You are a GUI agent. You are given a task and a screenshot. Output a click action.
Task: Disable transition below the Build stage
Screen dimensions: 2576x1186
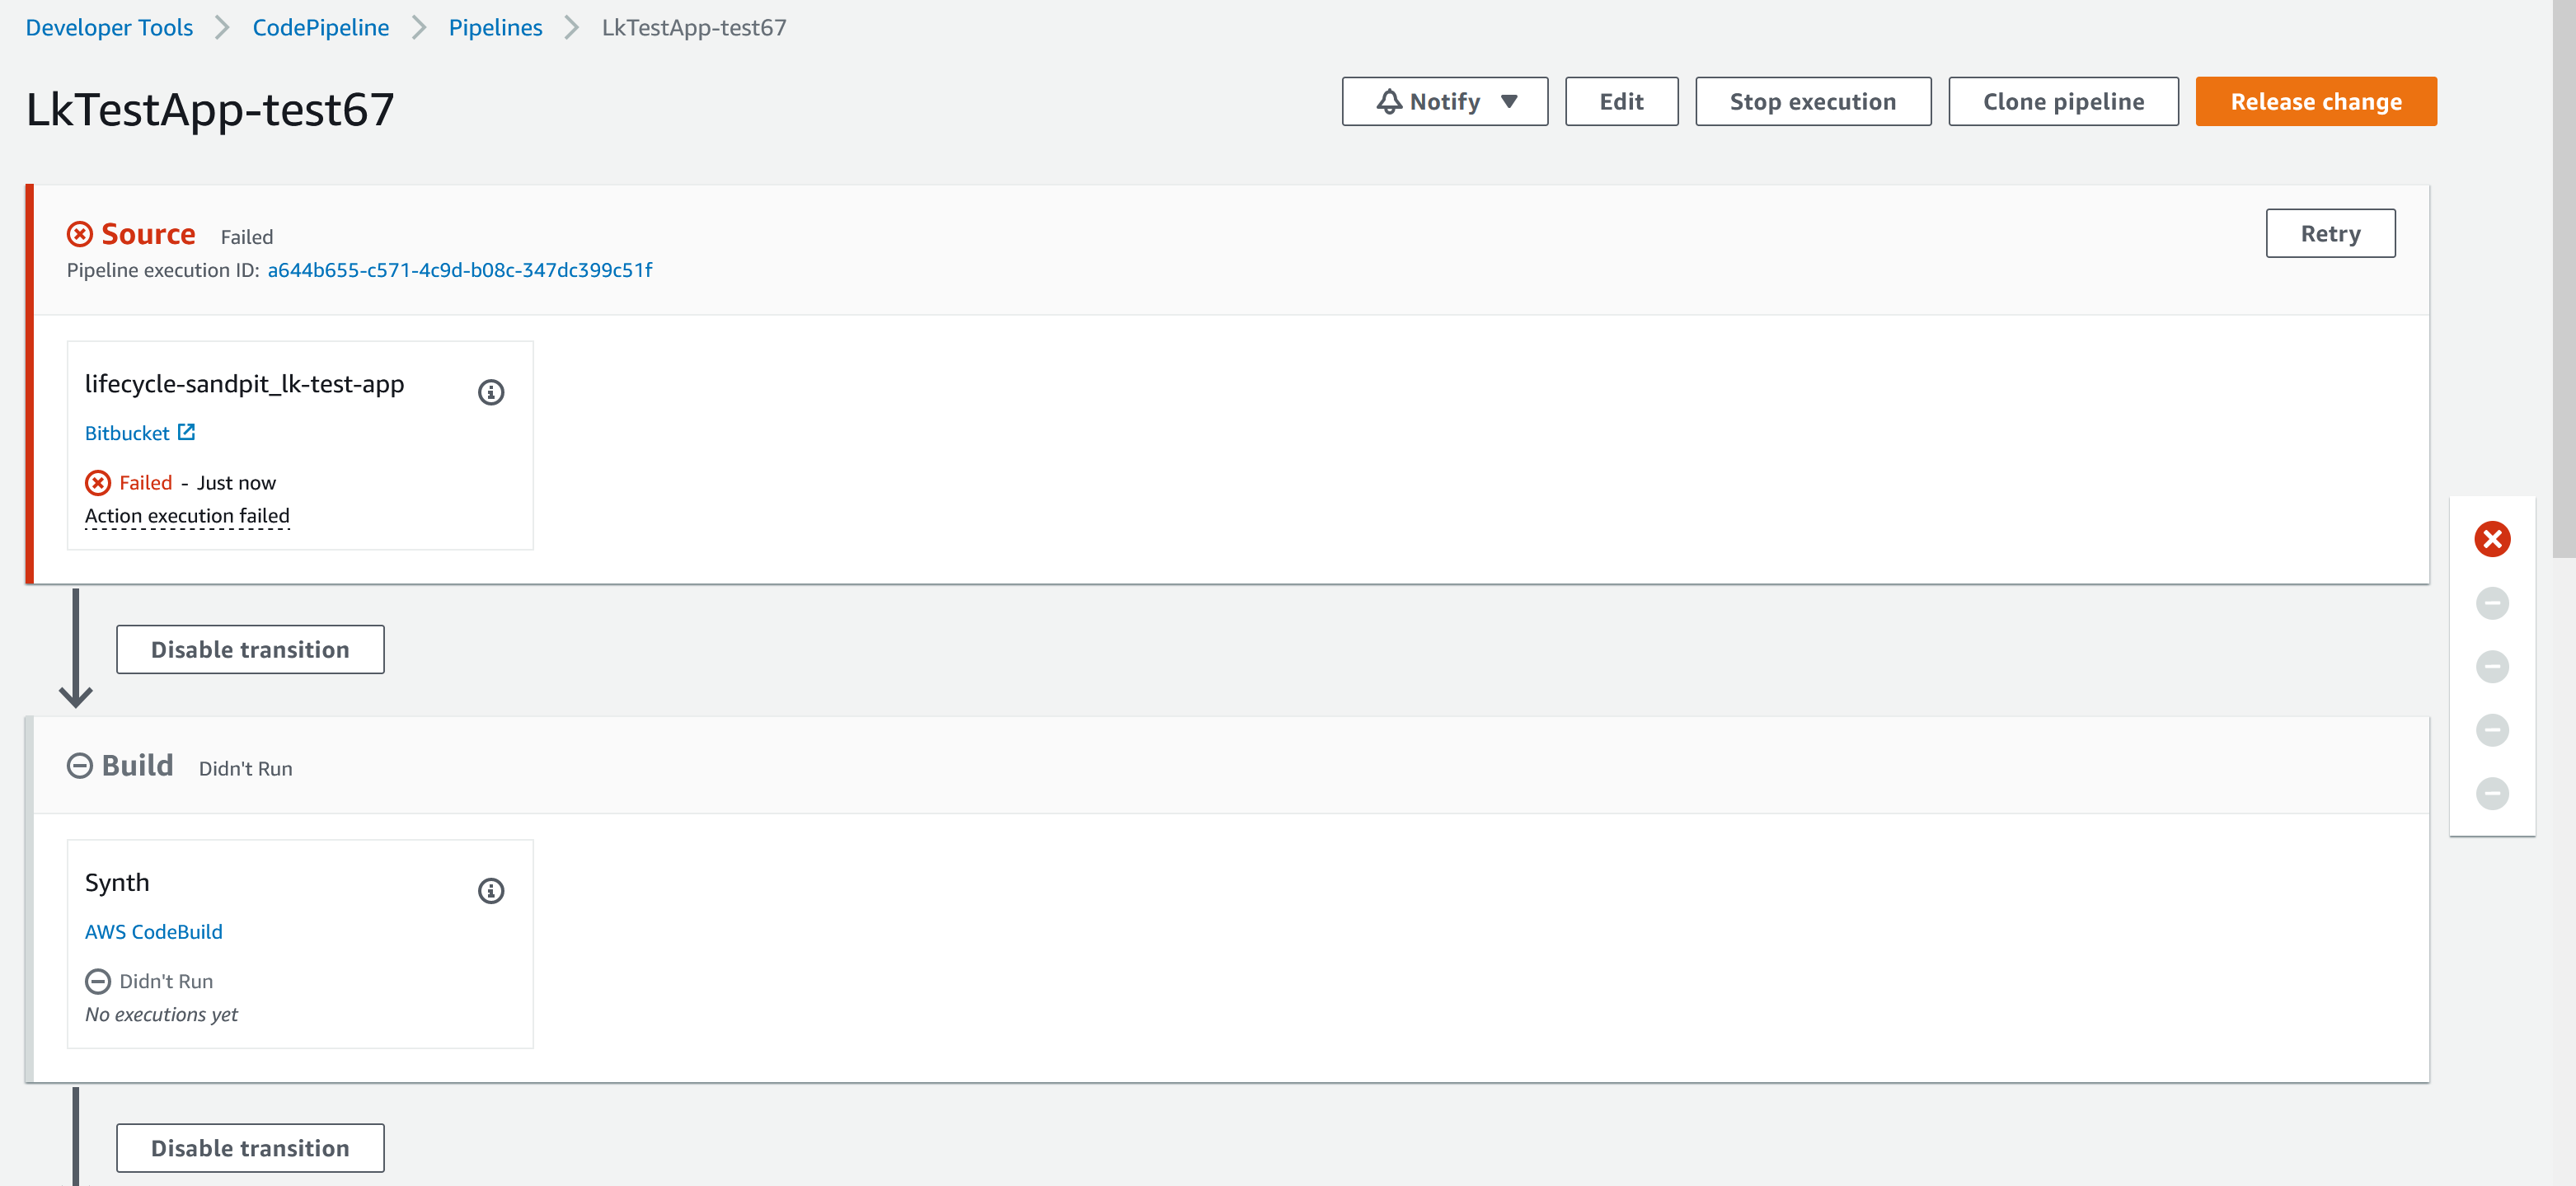point(250,1148)
